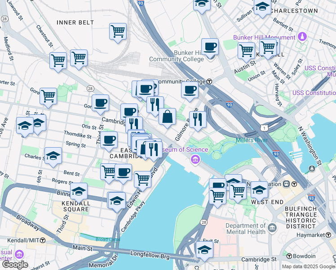Select the Bowdoin station T icon
The width and height of the screenshot is (336, 270).
[x=289, y=256]
